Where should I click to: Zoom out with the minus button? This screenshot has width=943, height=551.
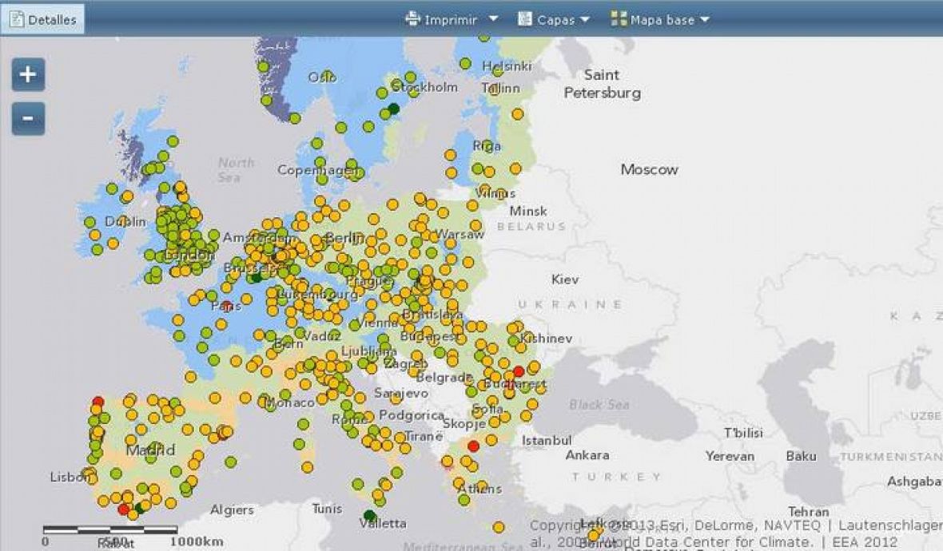click(28, 119)
